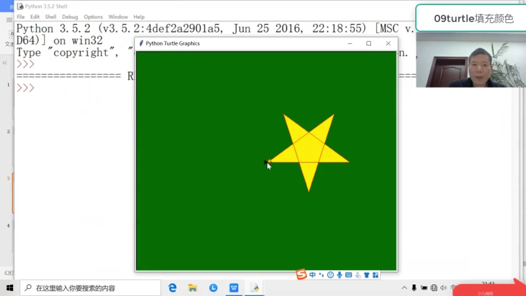This screenshot has height=296, width=526.
Task: Open the emoji panel on the Sogou bar
Action: tap(330, 275)
